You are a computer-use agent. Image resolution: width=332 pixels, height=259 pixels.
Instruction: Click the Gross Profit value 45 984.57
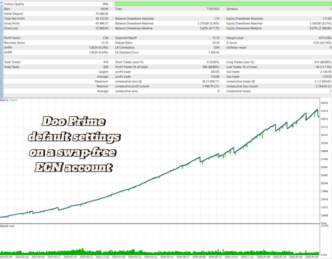102,23
